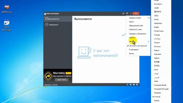
Task: Select the Выполняется sidebar tab
Action: click(58, 19)
